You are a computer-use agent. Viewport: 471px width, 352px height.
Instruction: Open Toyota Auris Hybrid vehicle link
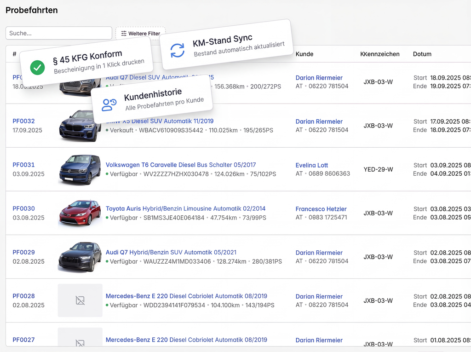pos(185,208)
